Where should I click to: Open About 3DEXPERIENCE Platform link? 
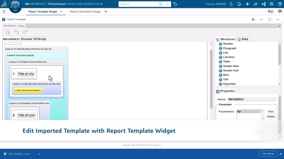(142, 145)
